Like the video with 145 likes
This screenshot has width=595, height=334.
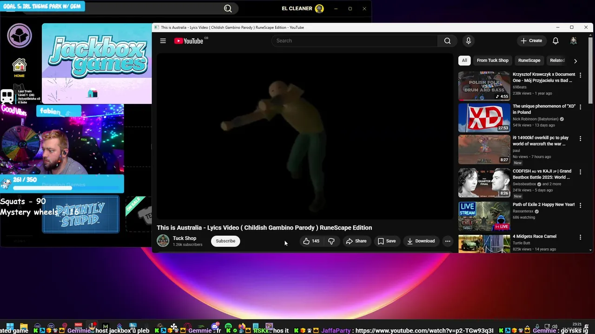coord(311,241)
